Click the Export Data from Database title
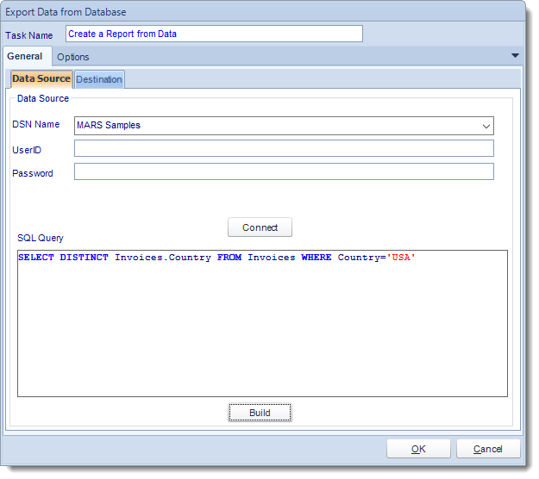539x479 pixels. pos(66,12)
